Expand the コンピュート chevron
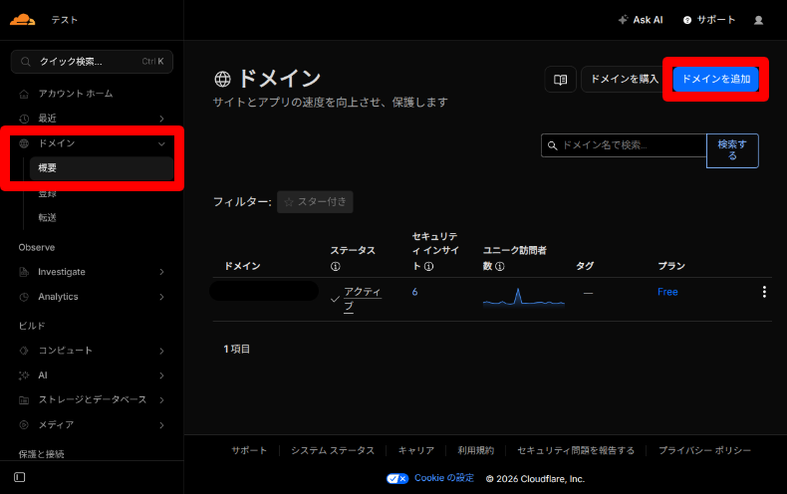Viewport: 787px width, 494px height. [161, 351]
